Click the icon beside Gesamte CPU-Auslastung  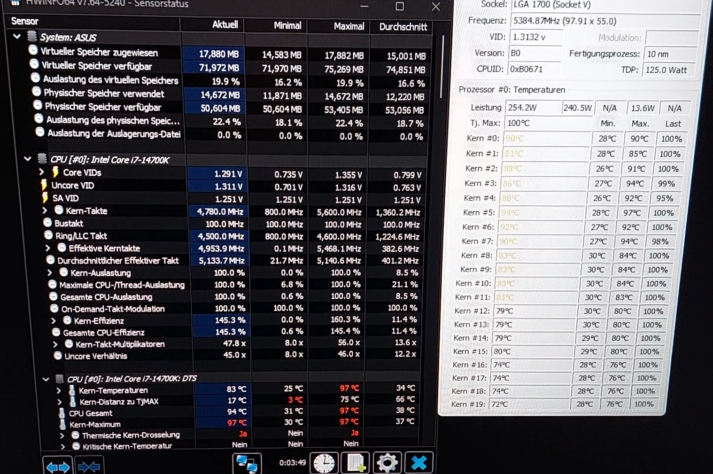tap(54, 296)
